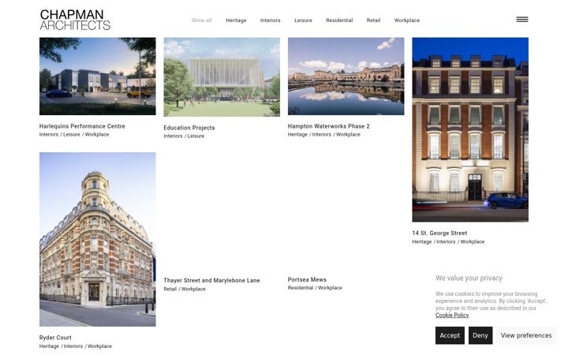Show Residential projects
The width and height of the screenshot is (568, 355).
click(x=339, y=21)
